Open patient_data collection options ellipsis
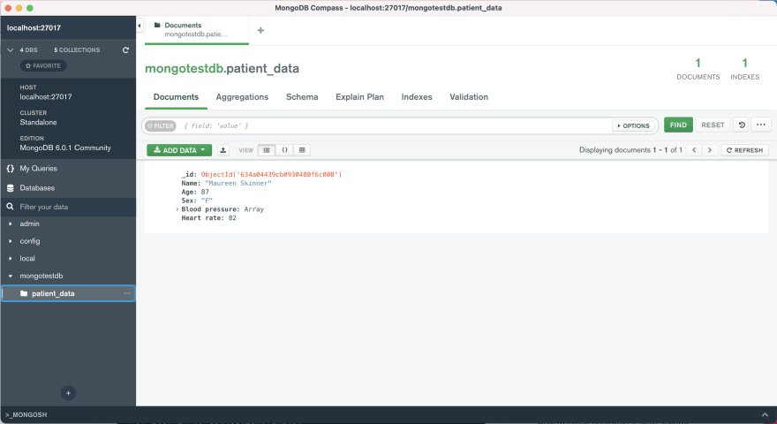Screen dimensions: 777x424 [127, 293]
